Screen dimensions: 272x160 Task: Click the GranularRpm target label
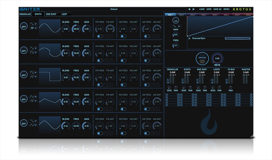pyautogui.click(x=199, y=38)
